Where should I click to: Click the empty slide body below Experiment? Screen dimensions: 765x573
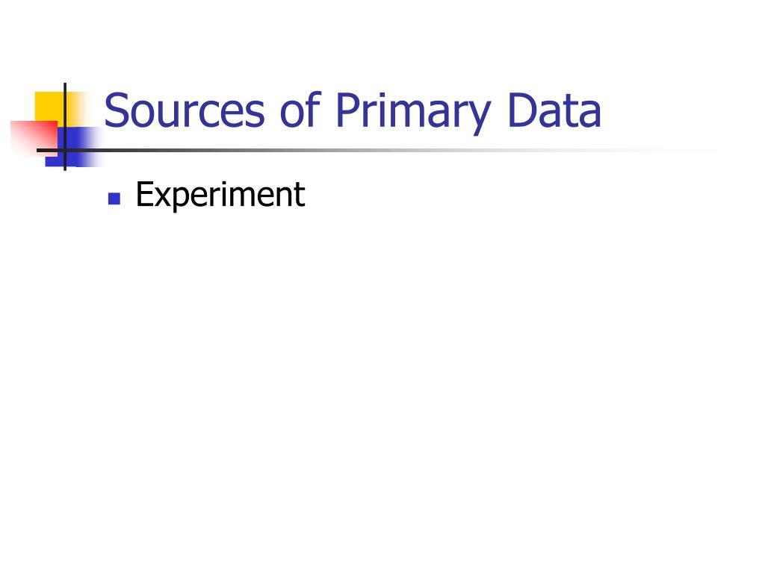(382, 380)
